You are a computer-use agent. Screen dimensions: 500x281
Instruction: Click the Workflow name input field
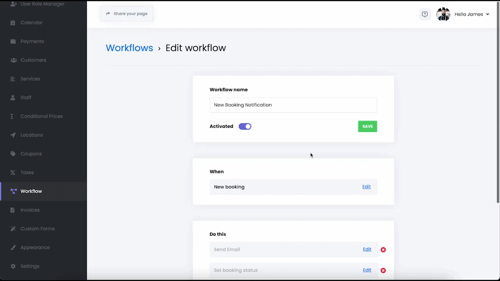click(x=293, y=105)
